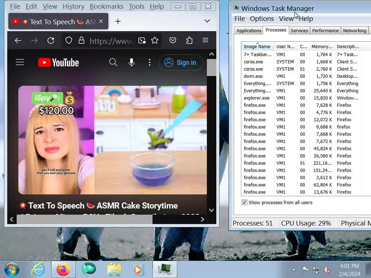The image size is (371, 278).
Task: Open Firefox Edit menu
Action: 31,7
